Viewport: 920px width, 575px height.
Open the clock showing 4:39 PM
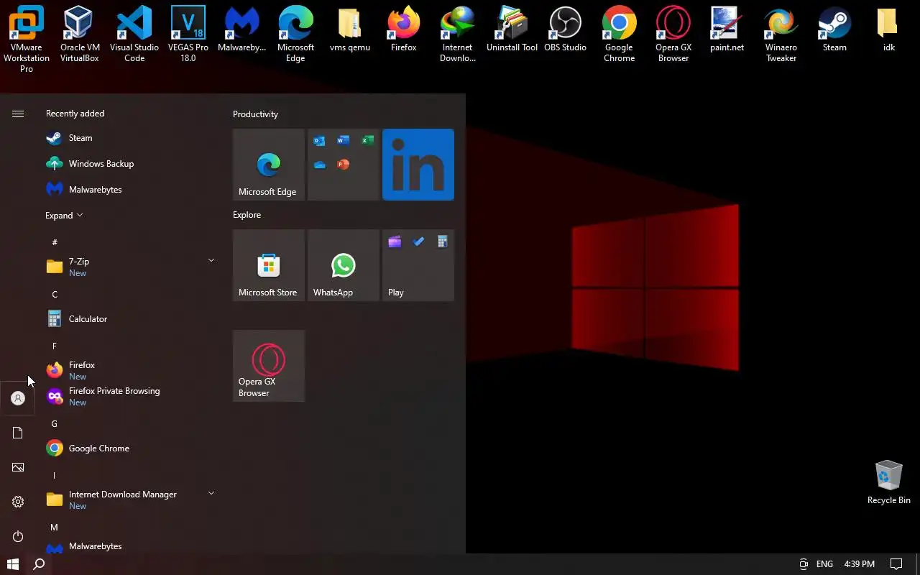[x=860, y=564]
